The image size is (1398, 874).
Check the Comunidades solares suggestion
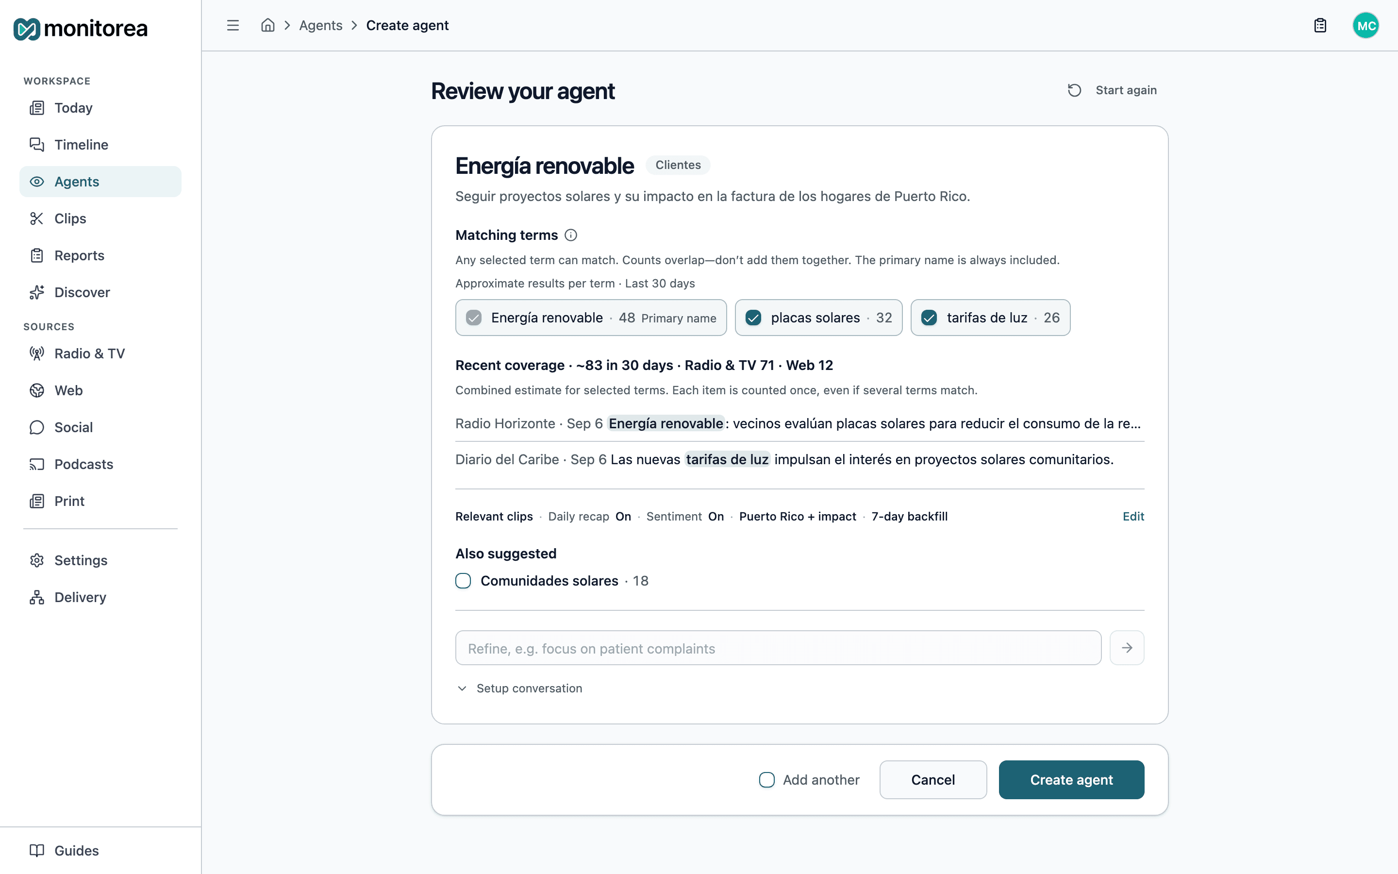[x=463, y=581]
